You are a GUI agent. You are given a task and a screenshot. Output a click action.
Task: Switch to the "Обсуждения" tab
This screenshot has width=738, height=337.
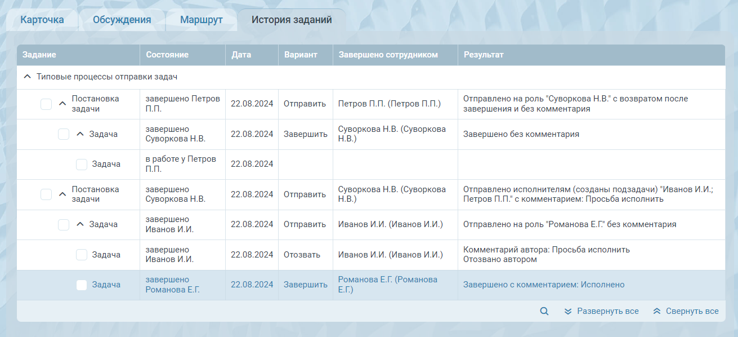[122, 20]
